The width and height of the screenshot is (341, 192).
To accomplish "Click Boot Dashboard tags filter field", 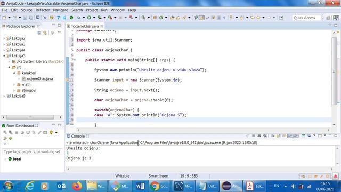I will click(32, 151).
